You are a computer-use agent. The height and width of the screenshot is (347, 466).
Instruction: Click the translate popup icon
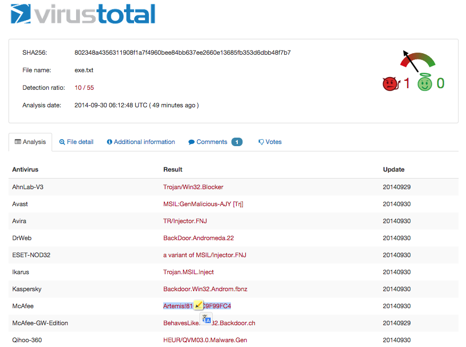click(x=206, y=319)
